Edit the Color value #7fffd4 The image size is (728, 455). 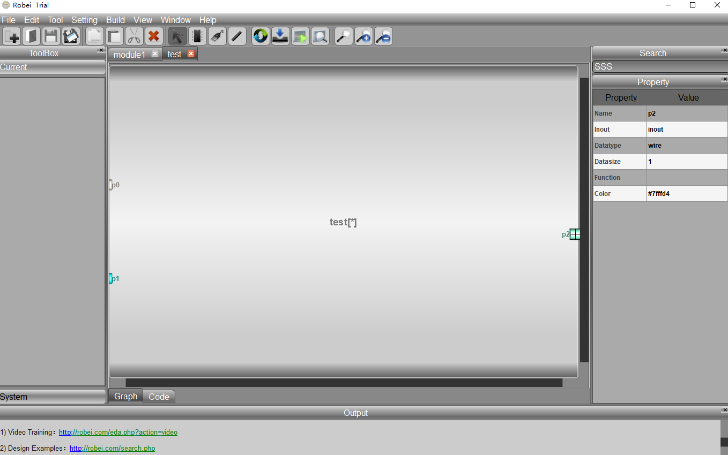[x=687, y=194]
